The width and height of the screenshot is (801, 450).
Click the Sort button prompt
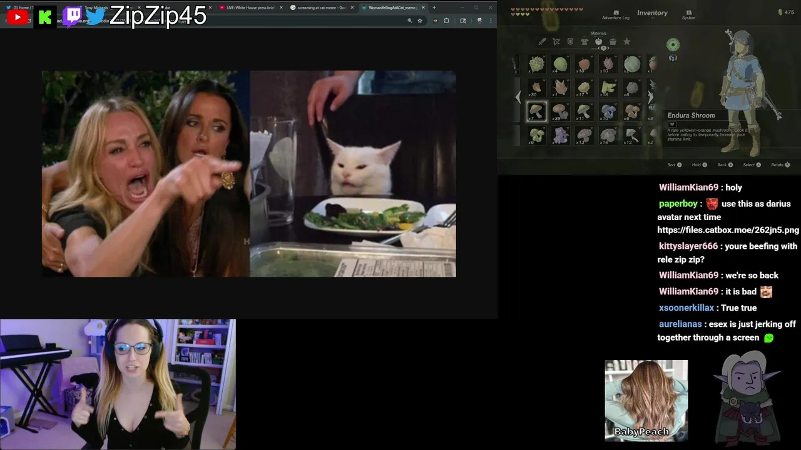coord(675,165)
